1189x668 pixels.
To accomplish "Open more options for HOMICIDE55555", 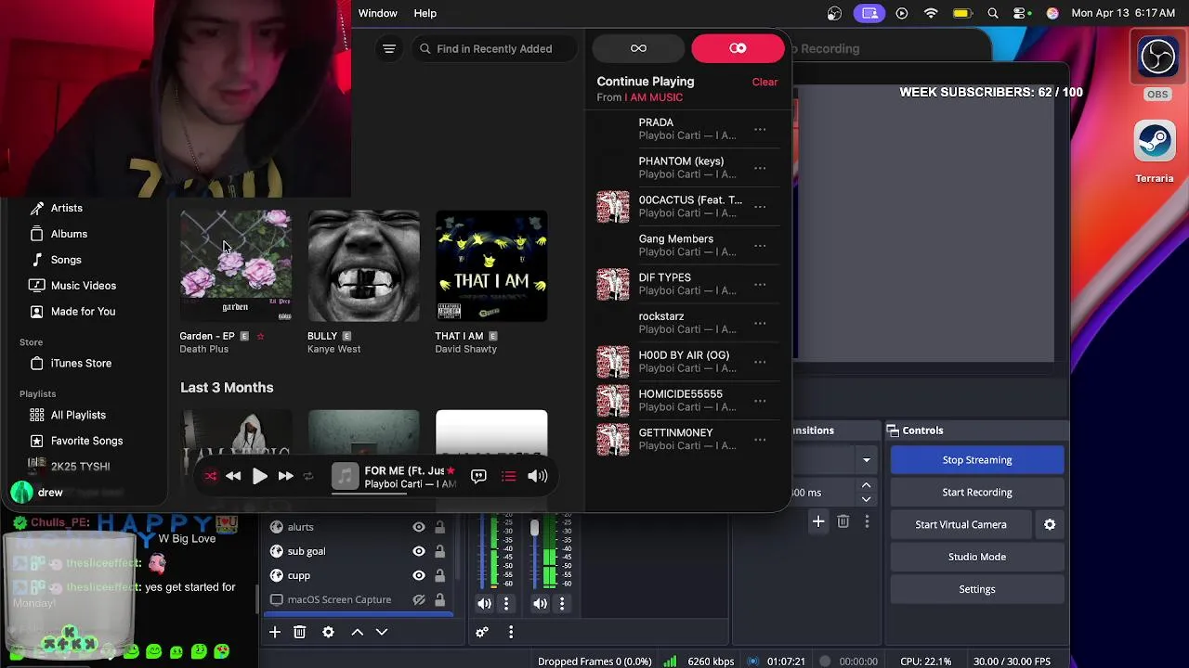I will click(x=760, y=401).
